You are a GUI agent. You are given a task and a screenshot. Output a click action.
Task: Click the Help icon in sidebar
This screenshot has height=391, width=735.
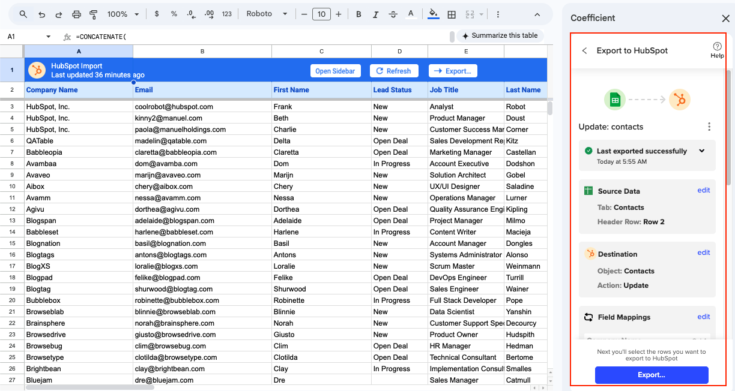(717, 50)
